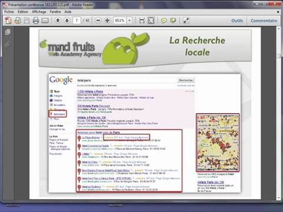283x212 pixels.
Task: Select the highlight text tool icon
Action: [x=173, y=21]
